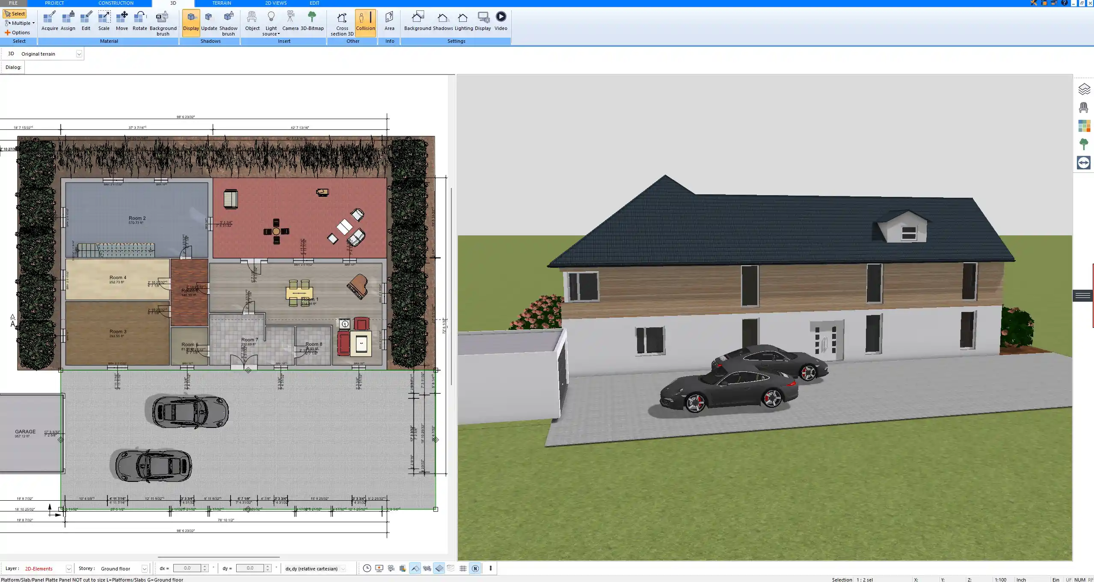Open the Cross section 3D tool

click(x=342, y=24)
